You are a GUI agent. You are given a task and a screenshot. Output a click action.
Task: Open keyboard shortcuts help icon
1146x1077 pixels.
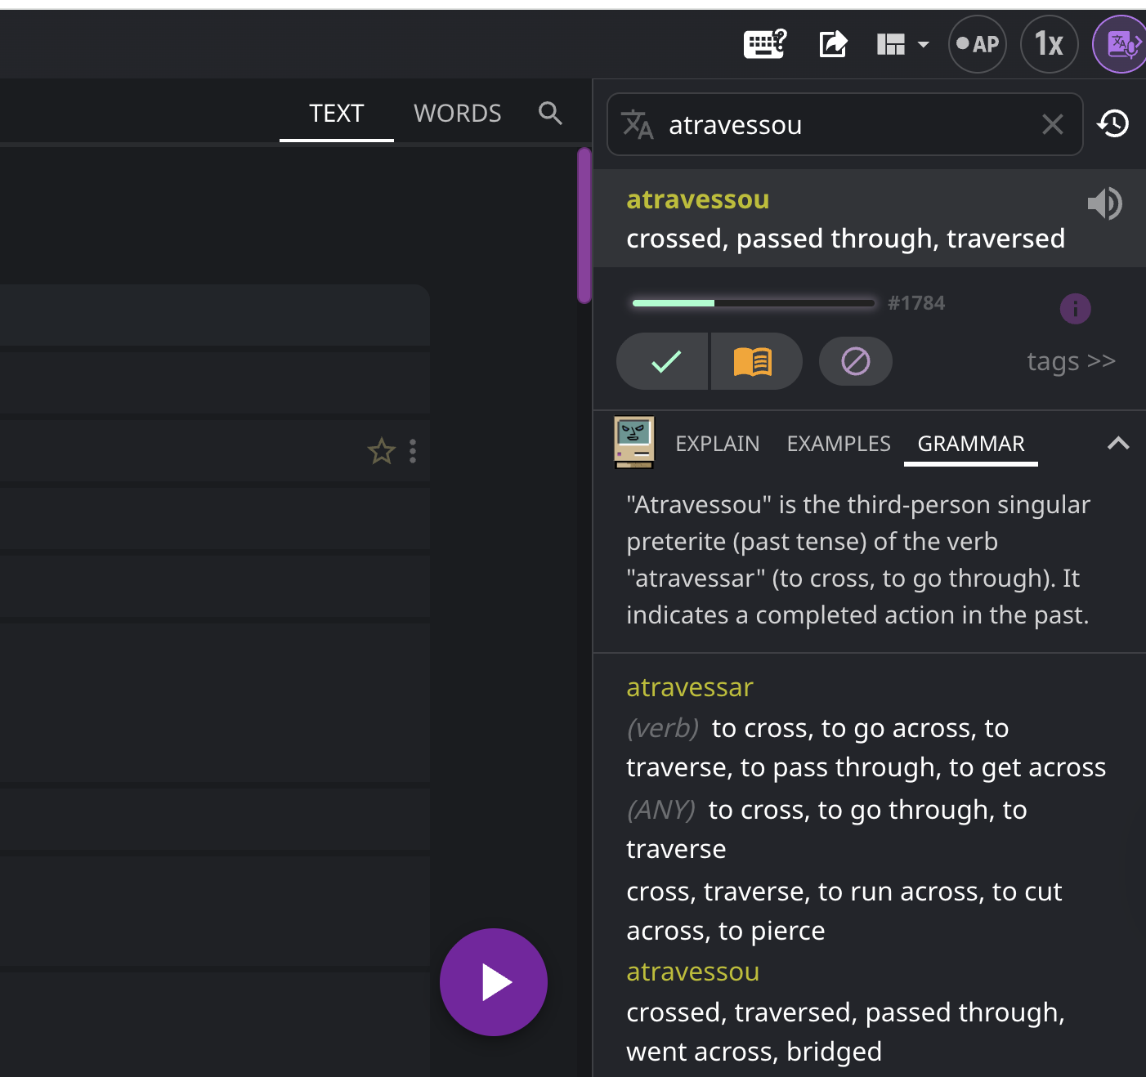(764, 44)
